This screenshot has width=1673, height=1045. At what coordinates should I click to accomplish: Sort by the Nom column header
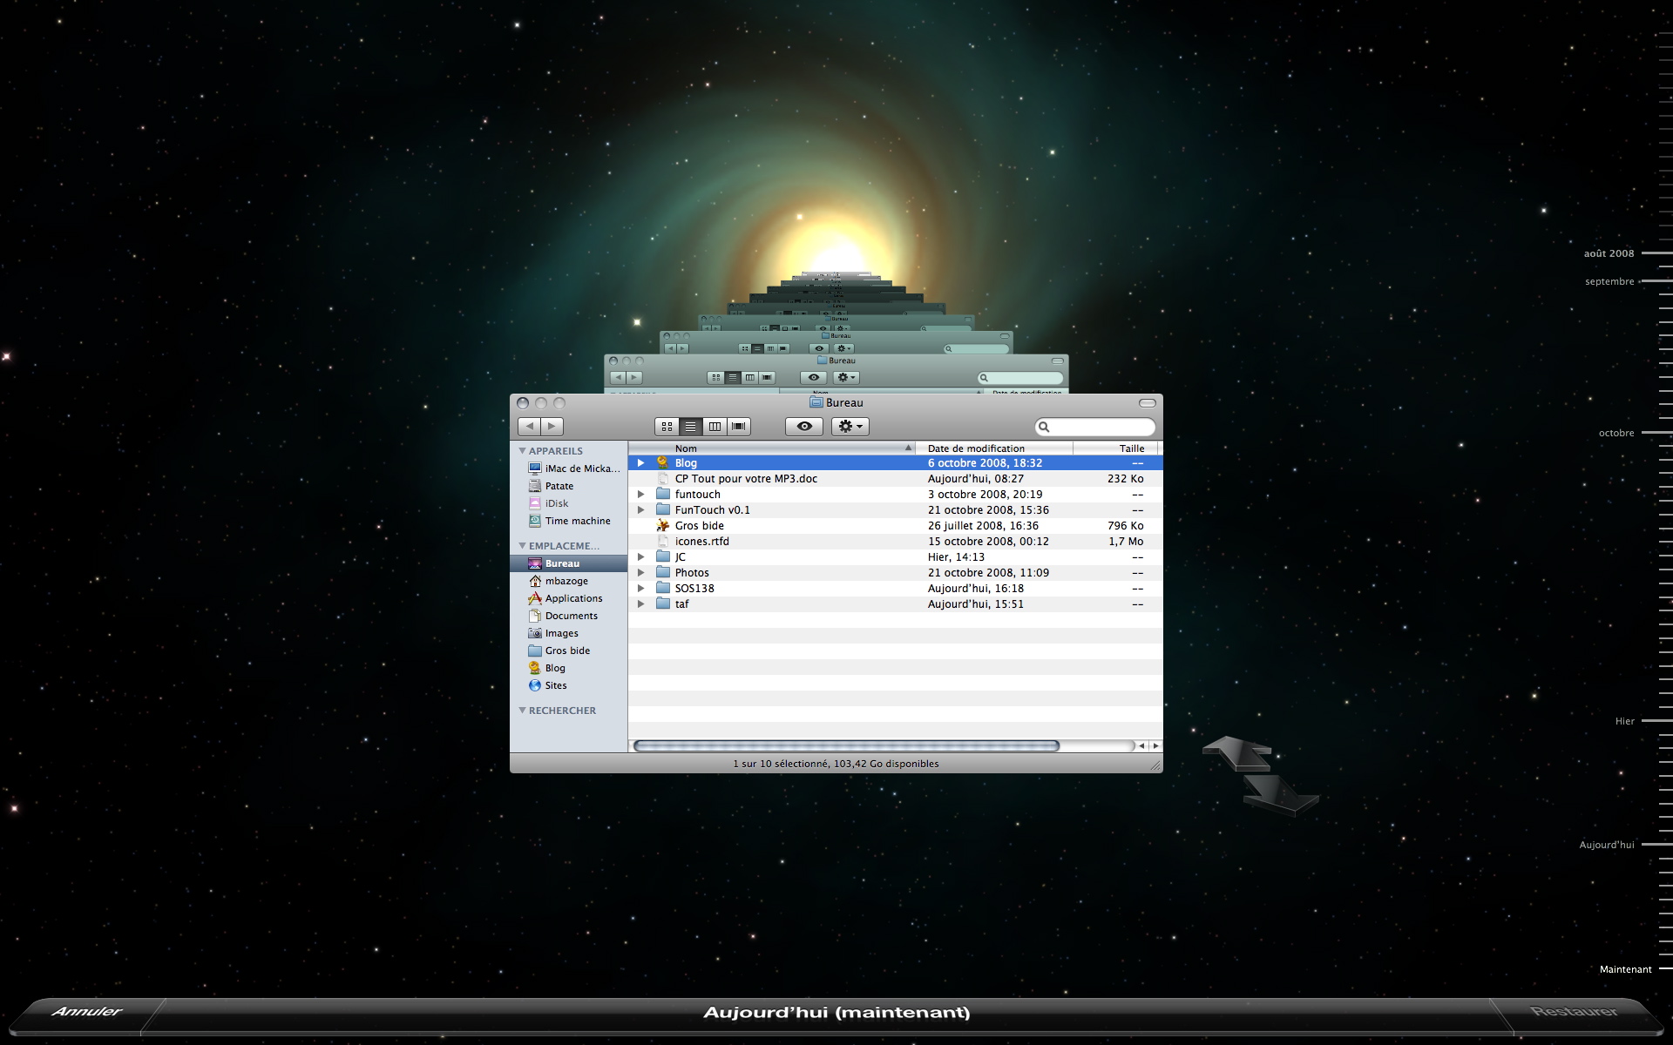[x=771, y=448]
